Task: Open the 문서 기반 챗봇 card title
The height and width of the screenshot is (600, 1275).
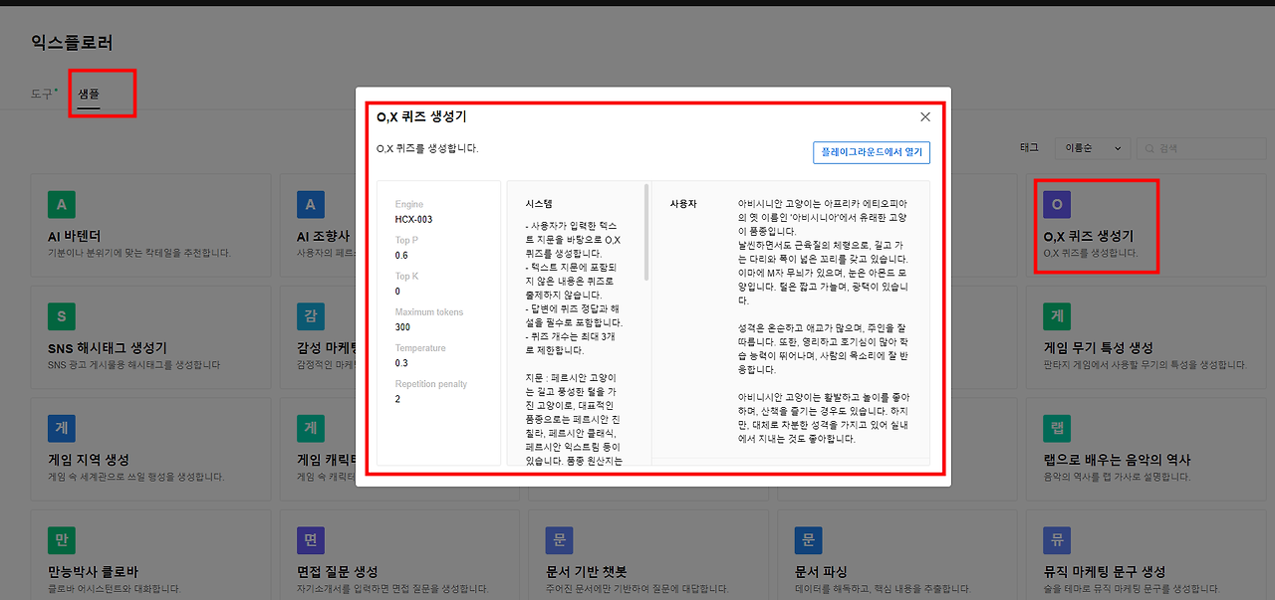Action: click(x=587, y=571)
